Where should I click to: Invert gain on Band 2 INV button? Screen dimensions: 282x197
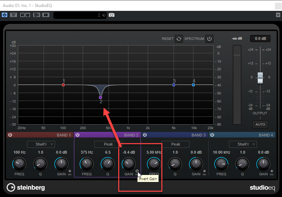coord(137,171)
